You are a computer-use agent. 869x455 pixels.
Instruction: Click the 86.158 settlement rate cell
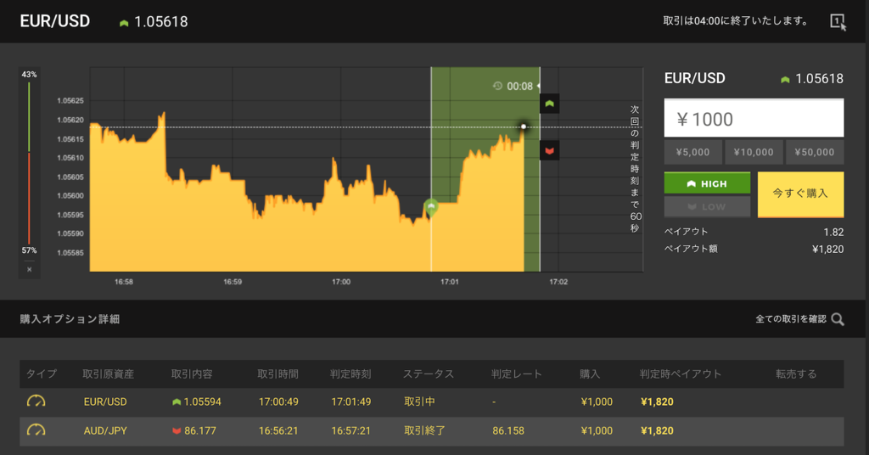pyautogui.click(x=508, y=430)
